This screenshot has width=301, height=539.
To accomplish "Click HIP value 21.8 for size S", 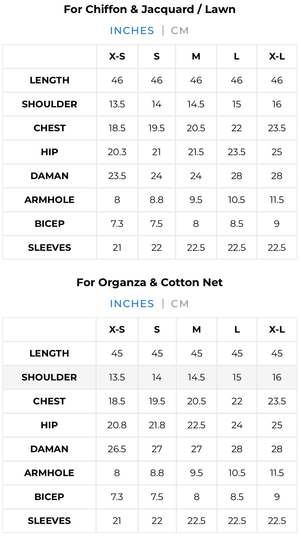I will [157, 425].
